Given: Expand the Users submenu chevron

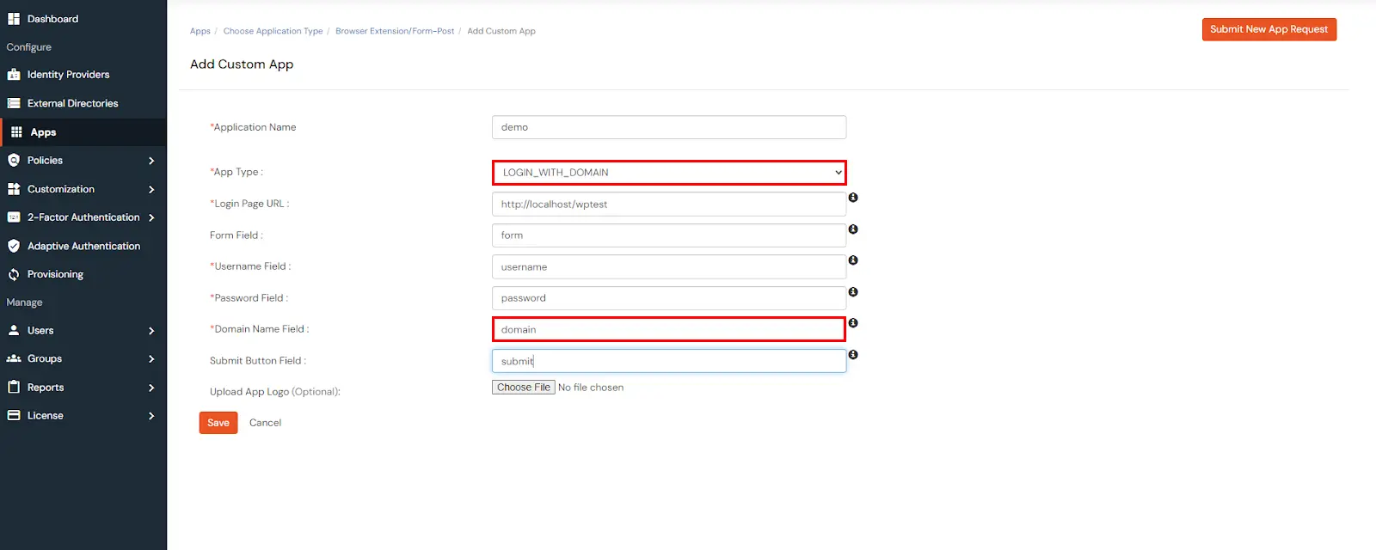Looking at the screenshot, I should [x=151, y=331].
